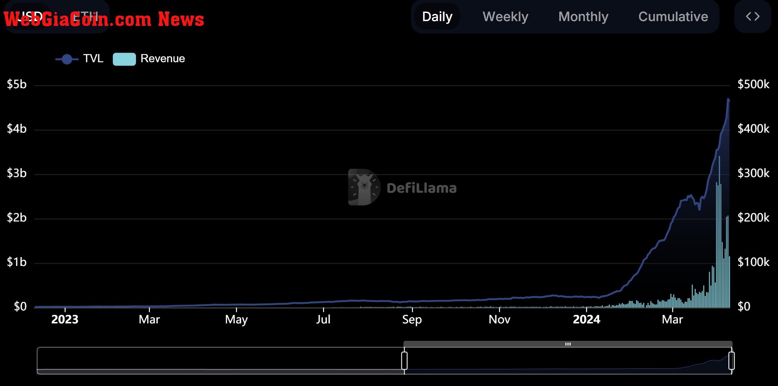Image resolution: width=778 pixels, height=386 pixels.
Task: Click the $4b left axis label
Action: [x=17, y=129]
